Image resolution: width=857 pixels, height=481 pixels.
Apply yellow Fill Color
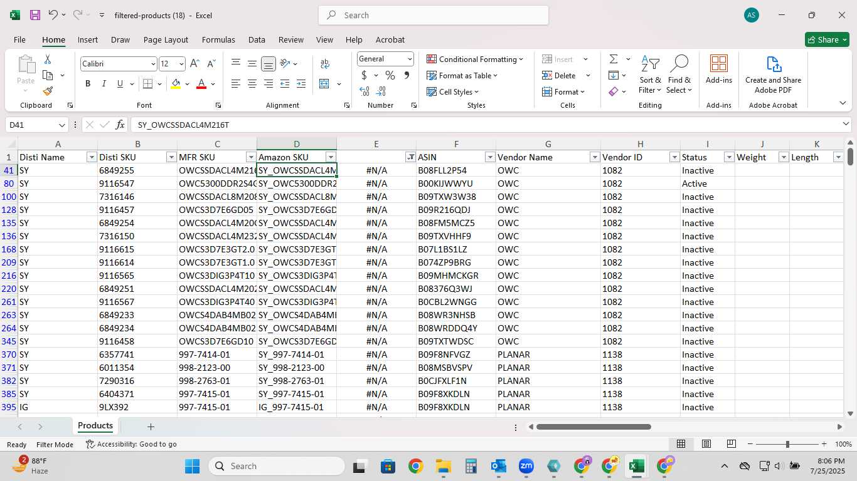(176, 84)
